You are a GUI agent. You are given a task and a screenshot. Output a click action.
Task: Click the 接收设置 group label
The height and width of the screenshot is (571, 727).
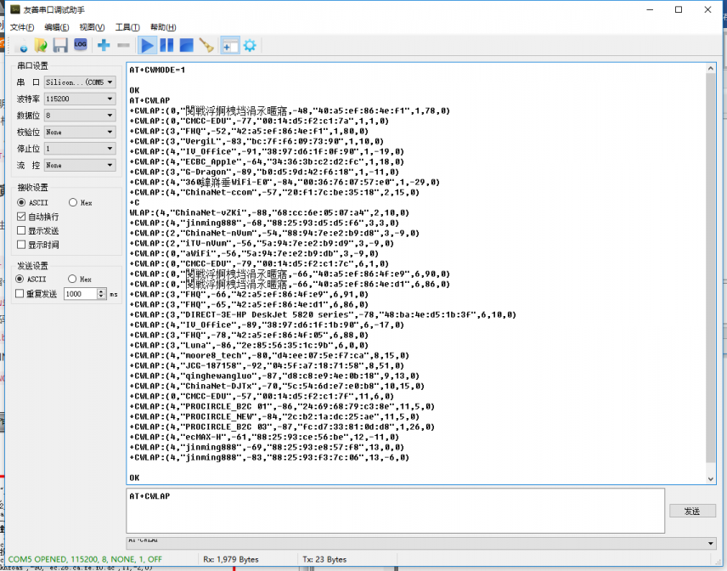tap(32, 188)
